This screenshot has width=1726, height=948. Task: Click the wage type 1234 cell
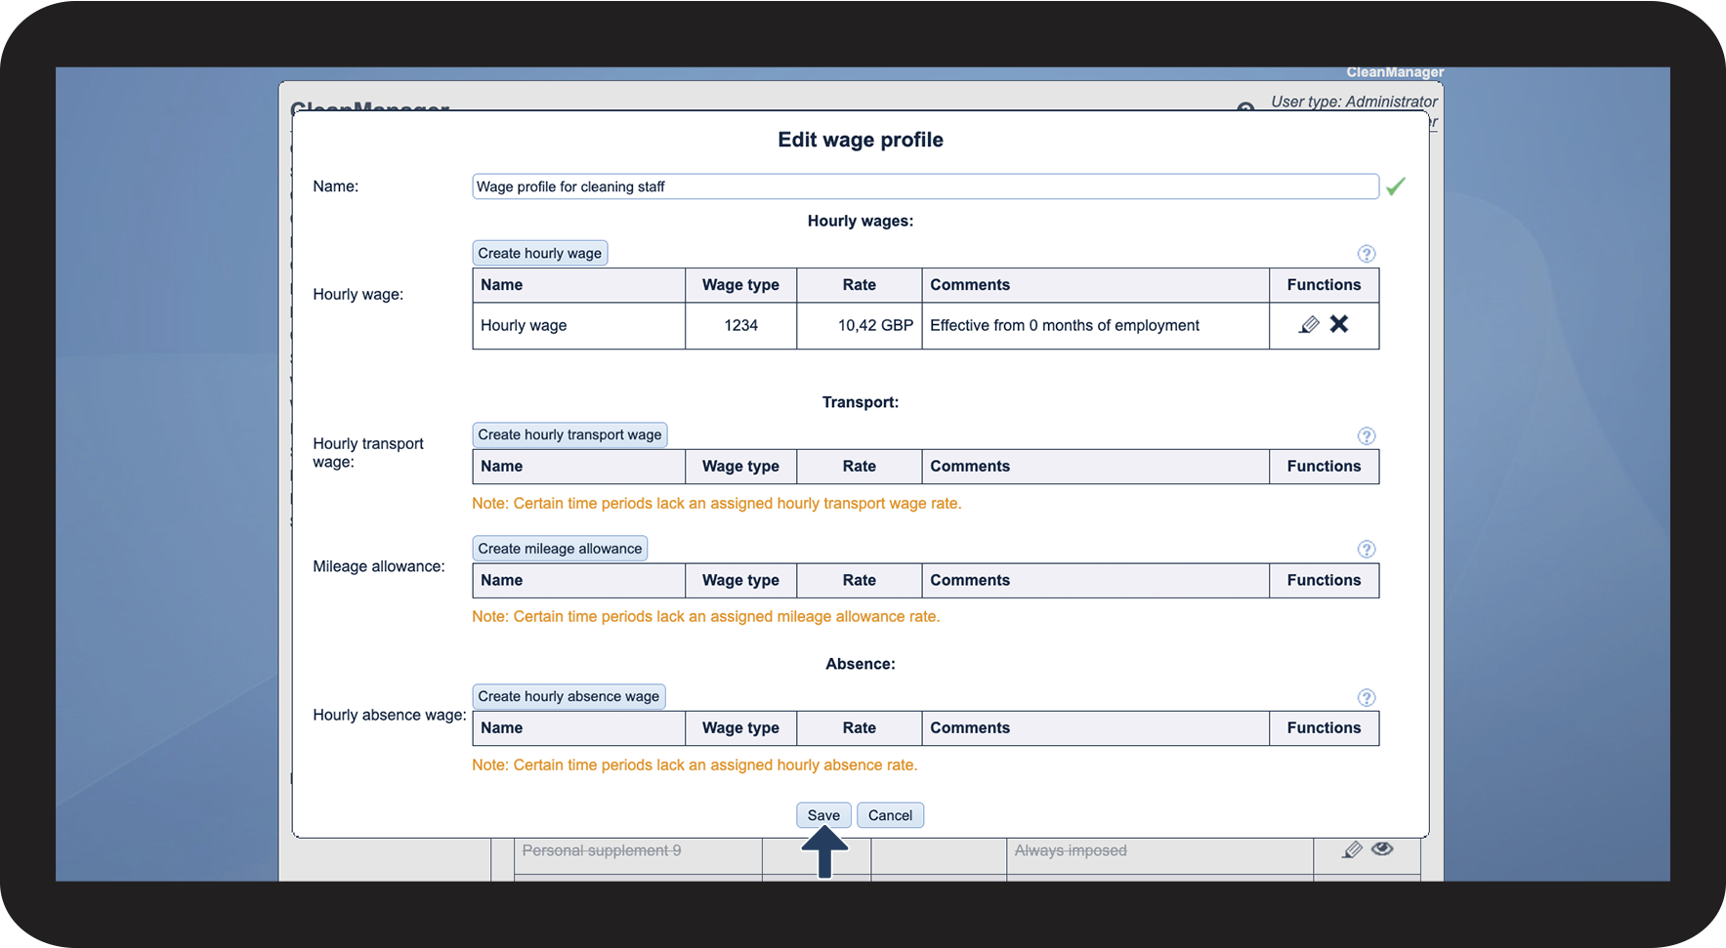pos(740,326)
